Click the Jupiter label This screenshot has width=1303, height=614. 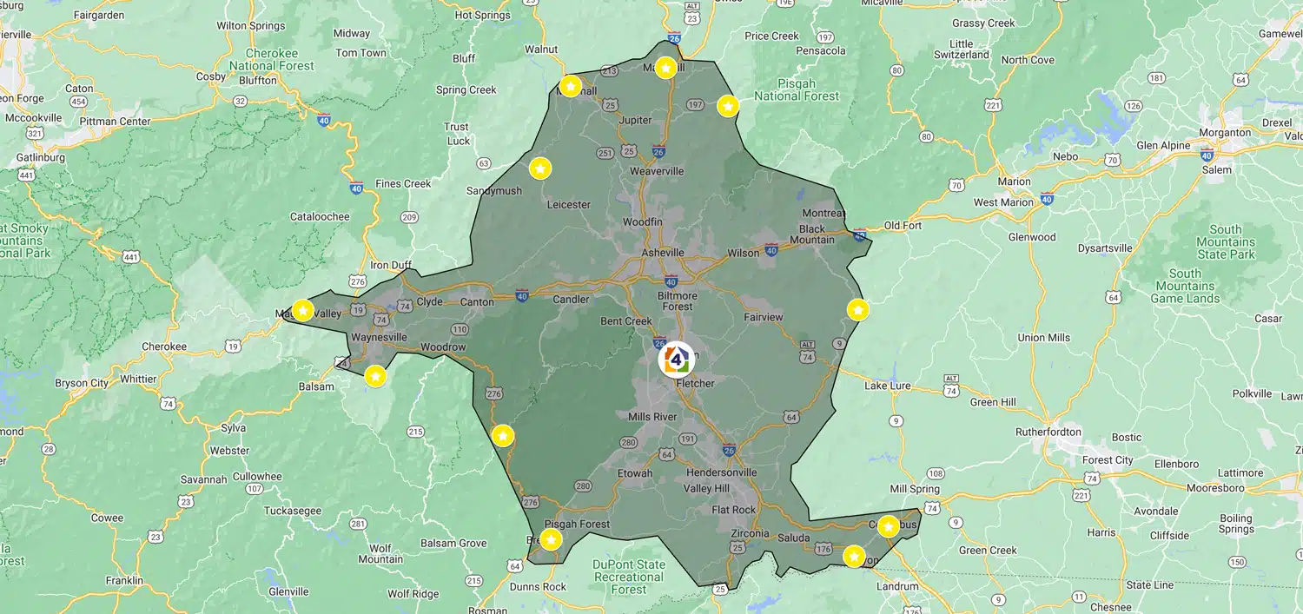click(635, 120)
